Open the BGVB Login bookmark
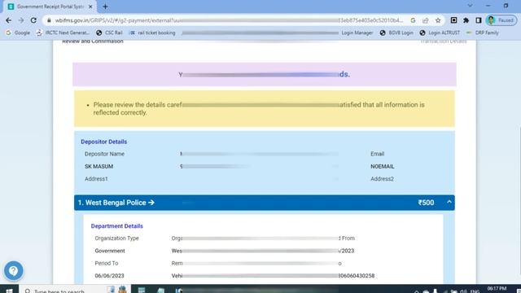The width and height of the screenshot is (521, 293). (397, 33)
